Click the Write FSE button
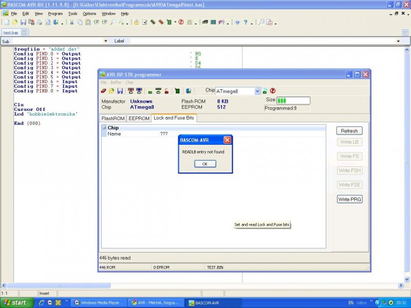411x308 pixels. coord(349,185)
